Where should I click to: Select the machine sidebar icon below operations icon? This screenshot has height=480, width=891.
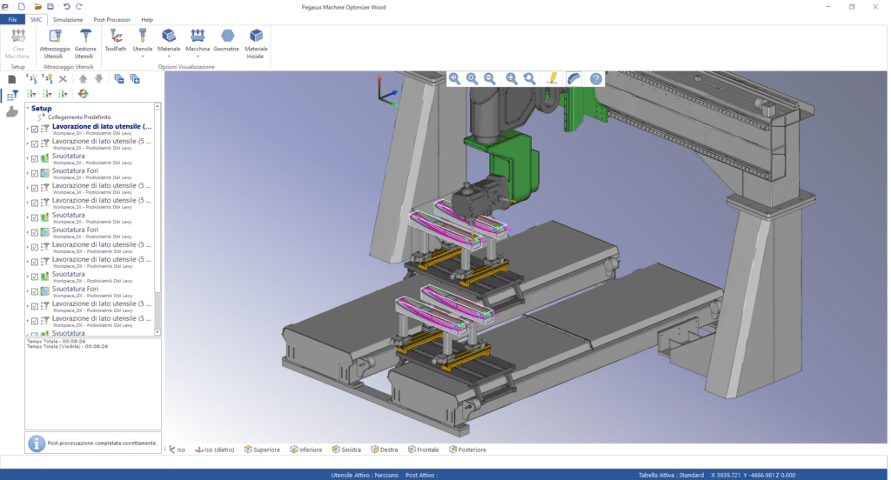12,112
